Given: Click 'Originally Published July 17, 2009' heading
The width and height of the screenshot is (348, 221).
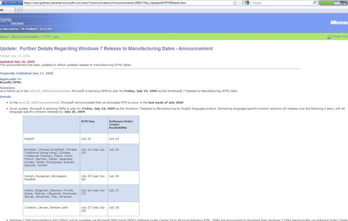Looking at the screenshot, I should point(27,73).
